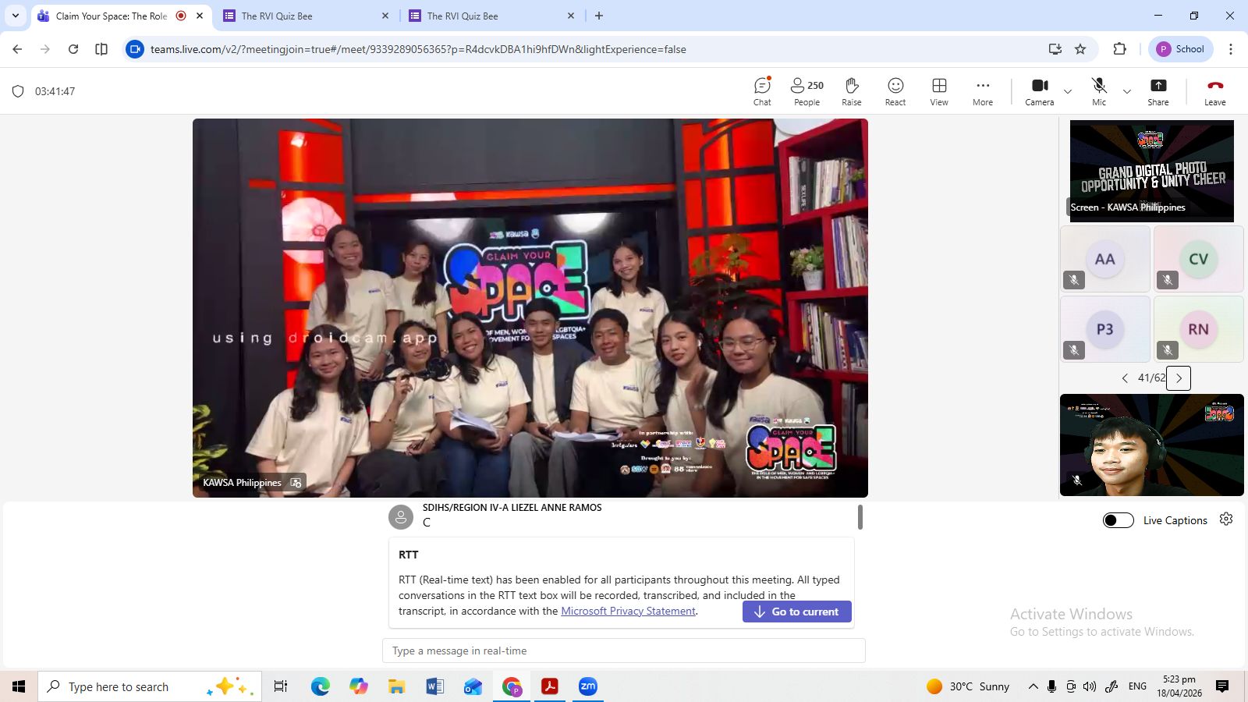Open Adobe Acrobat from taskbar
The width and height of the screenshot is (1248, 702).
click(x=550, y=686)
